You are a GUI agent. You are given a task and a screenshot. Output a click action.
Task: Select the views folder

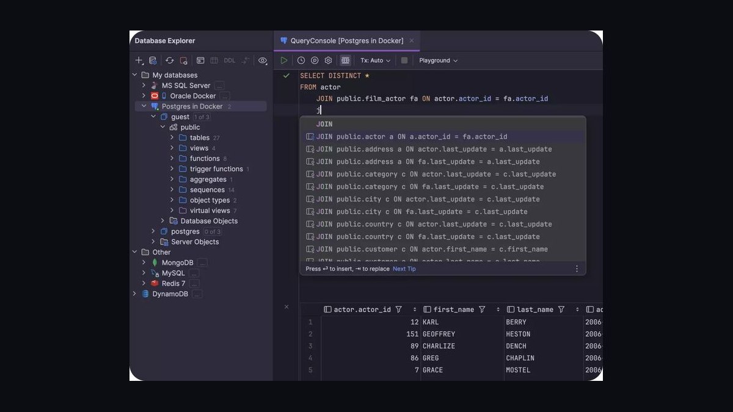pyautogui.click(x=199, y=148)
